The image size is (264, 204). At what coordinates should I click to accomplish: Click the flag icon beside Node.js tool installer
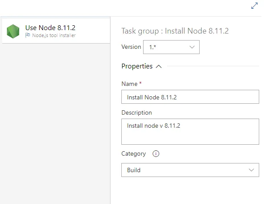[x=28, y=36]
